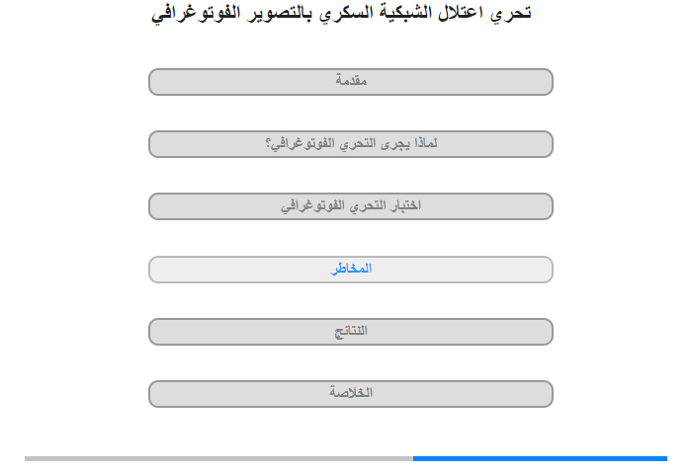
Task: Click the blue filled part of progress bar
Action: tap(539, 458)
